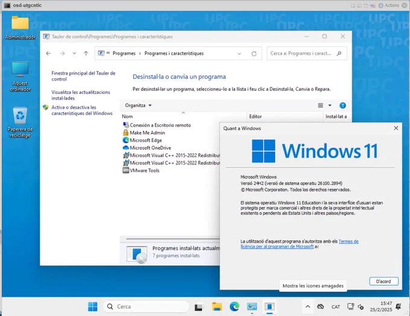Select Programes i característiques breadcrumb segment

coord(174,54)
